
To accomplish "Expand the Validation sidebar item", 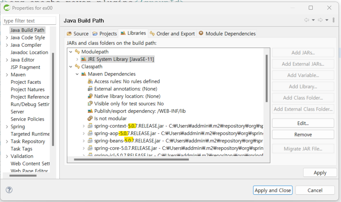I will coord(7,156).
